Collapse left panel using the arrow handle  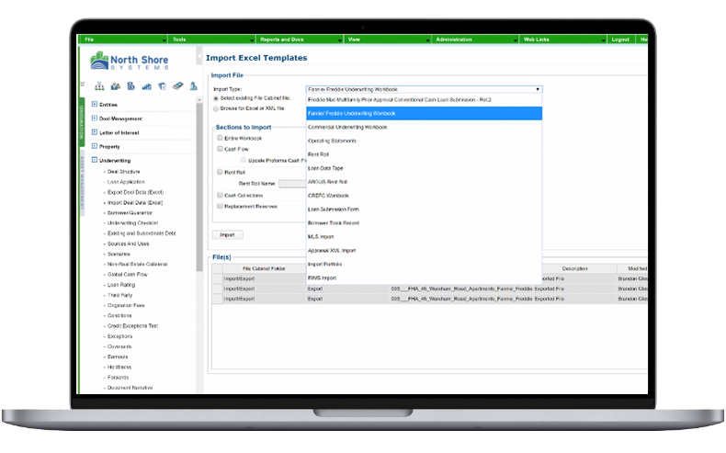pyautogui.click(x=199, y=57)
